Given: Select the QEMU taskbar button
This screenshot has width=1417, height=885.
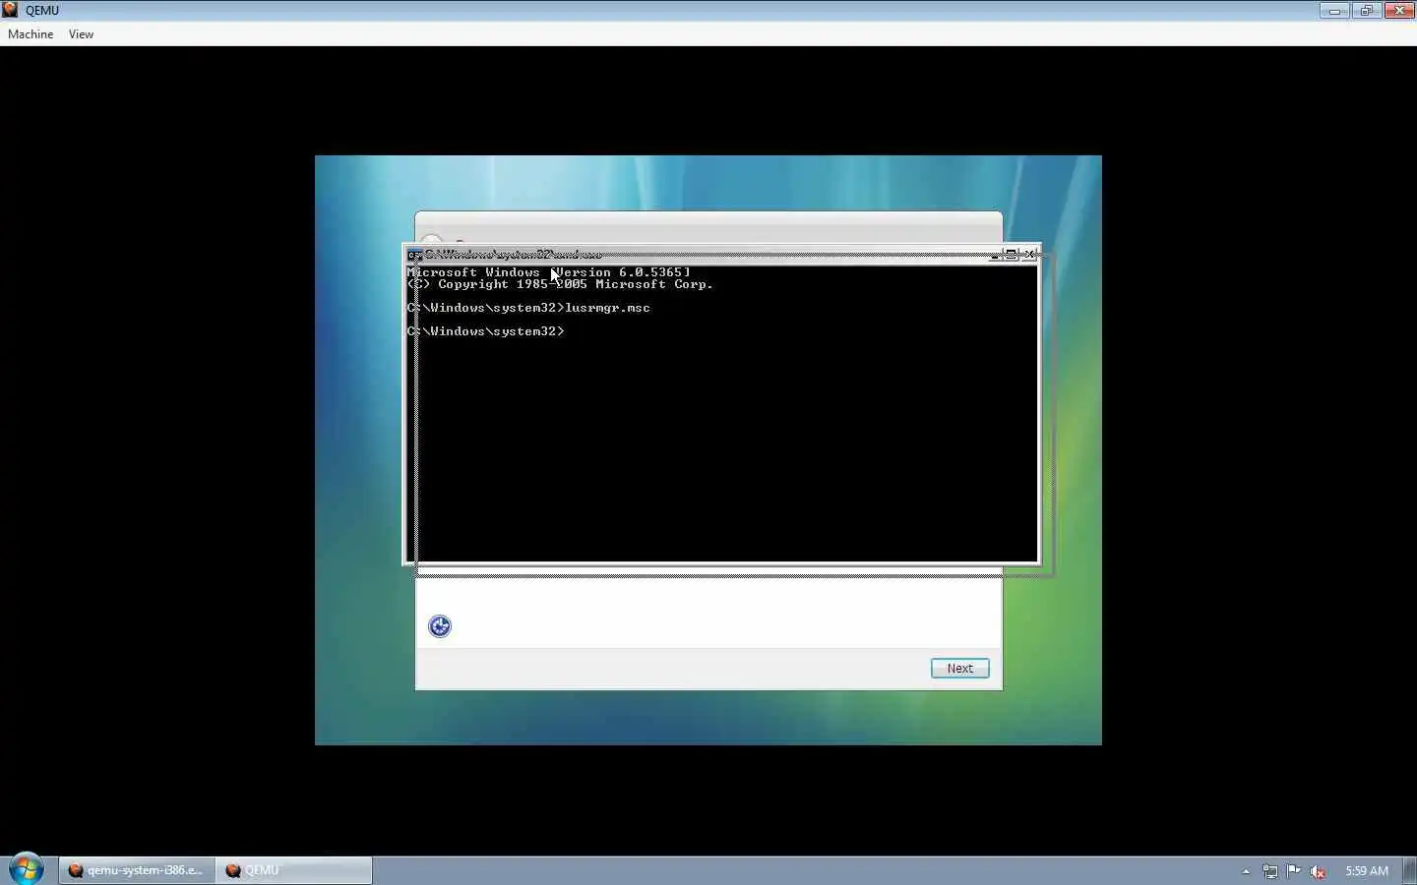Looking at the screenshot, I should pyautogui.click(x=294, y=870).
